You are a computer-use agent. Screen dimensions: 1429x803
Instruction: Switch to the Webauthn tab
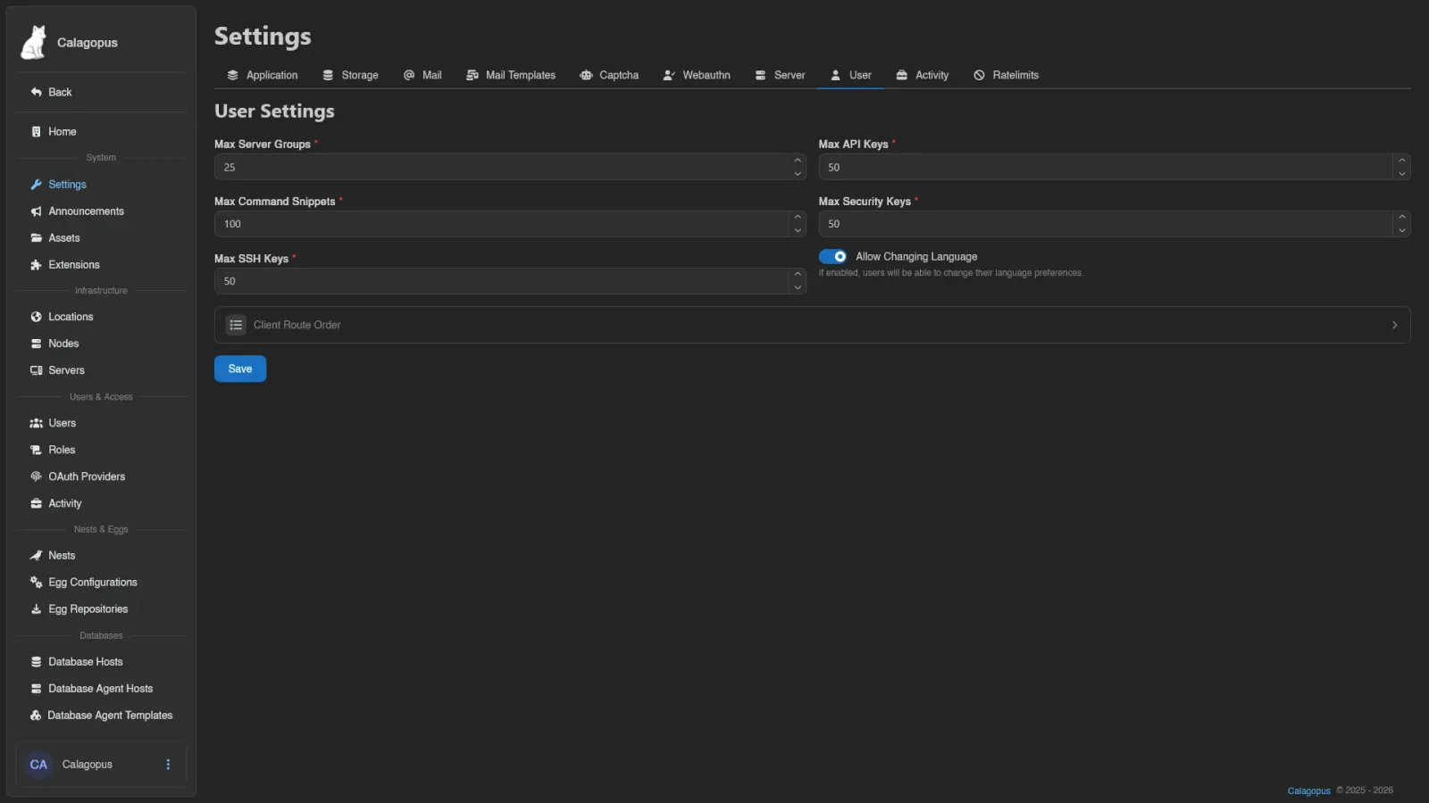pos(697,75)
